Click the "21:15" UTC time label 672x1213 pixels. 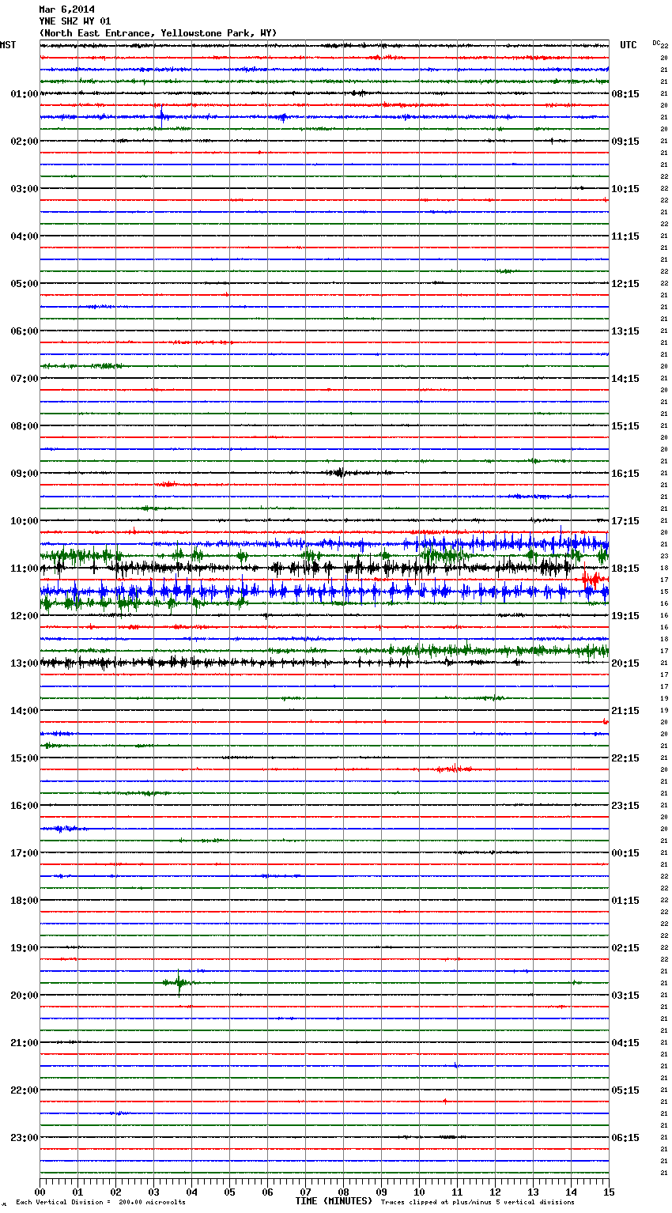(625, 711)
